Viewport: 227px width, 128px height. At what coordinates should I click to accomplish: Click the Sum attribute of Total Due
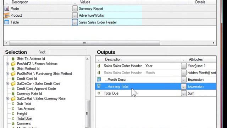191,93
